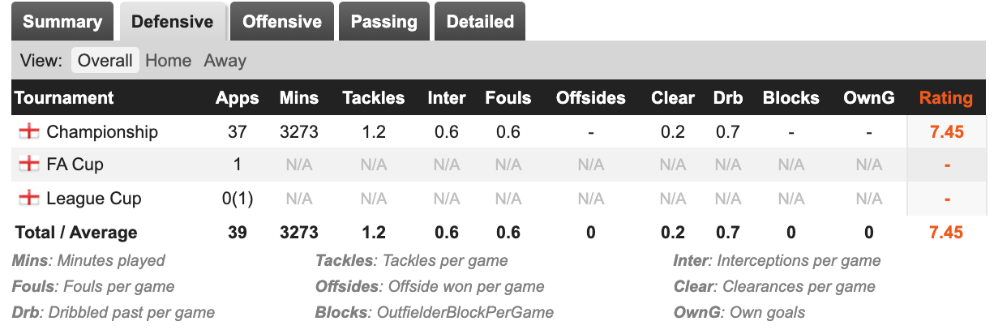Choose the Overall view option
Image resolution: width=994 pixels, height=334 pixels.
(105, 61)
